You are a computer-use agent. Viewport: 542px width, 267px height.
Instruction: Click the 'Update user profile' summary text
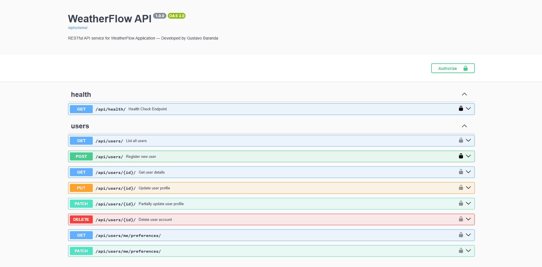154,188
